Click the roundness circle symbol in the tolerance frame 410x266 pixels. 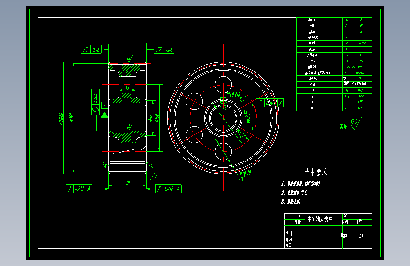click(96, 109)
